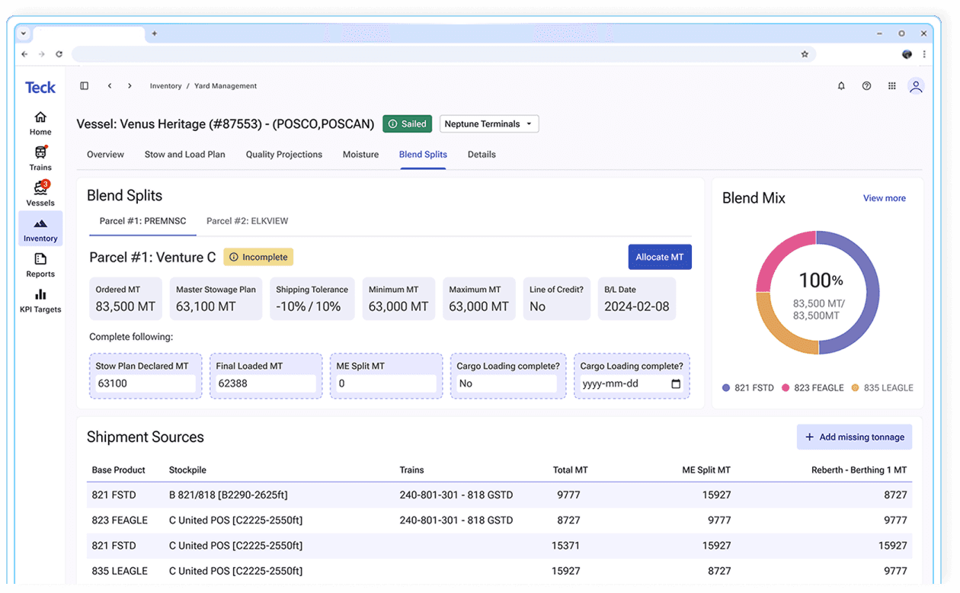960x593 pixels.
Task: Expand the browser tab list chevron
Action: 24,34
